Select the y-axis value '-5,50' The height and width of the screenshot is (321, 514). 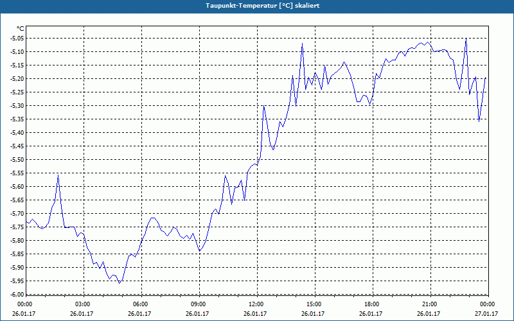[17, 159]
